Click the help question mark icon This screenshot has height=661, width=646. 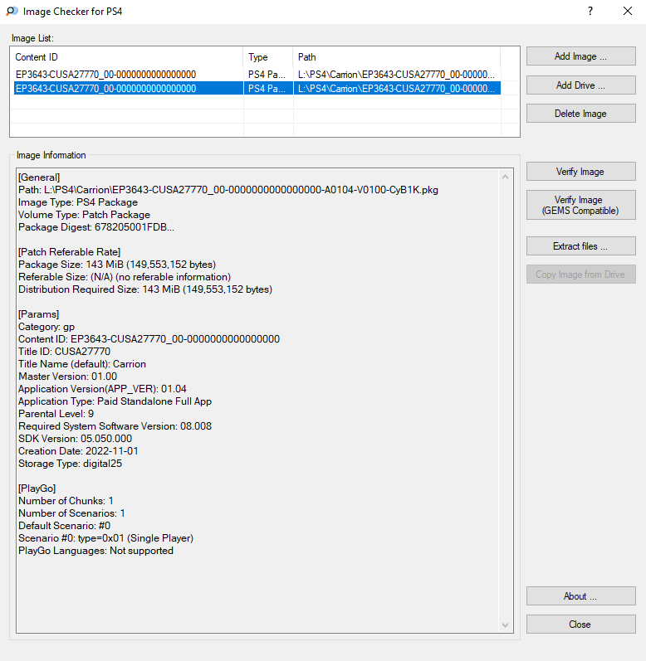[590, 12]
